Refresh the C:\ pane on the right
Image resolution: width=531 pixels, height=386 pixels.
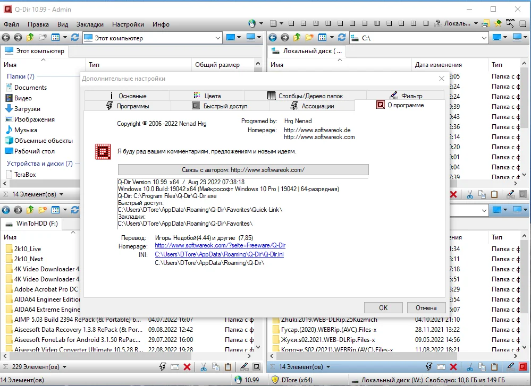tap(342, 38)
